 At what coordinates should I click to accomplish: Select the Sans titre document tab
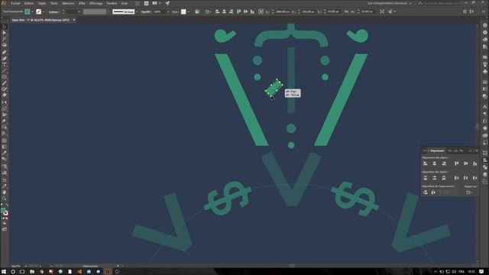click(x=40, y=20)
